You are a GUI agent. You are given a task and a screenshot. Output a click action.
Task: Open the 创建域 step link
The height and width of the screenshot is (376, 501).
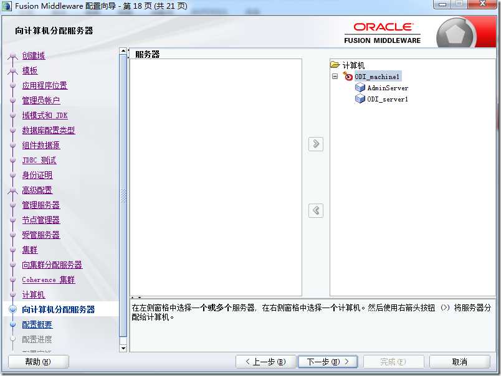pos(34,55)
